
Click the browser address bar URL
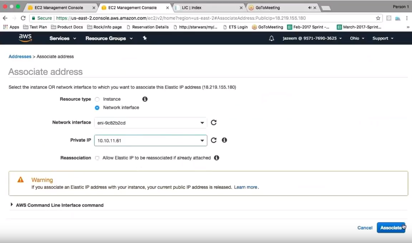181,18
